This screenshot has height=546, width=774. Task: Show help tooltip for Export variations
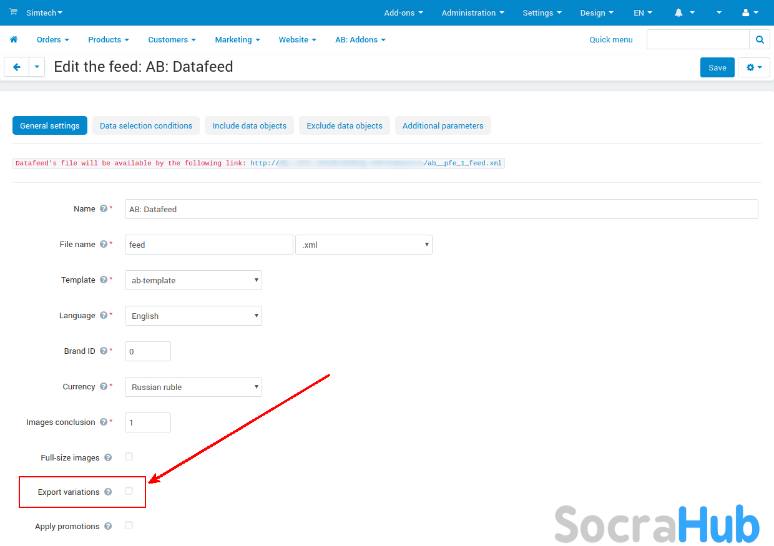click(108, 492)
